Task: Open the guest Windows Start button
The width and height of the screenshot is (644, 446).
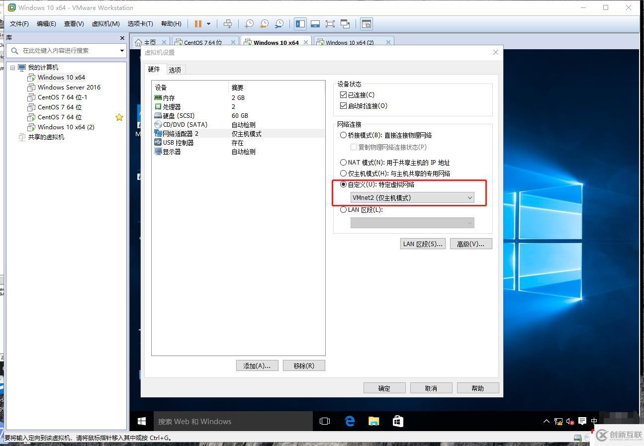Action: (x=142, y=421)
